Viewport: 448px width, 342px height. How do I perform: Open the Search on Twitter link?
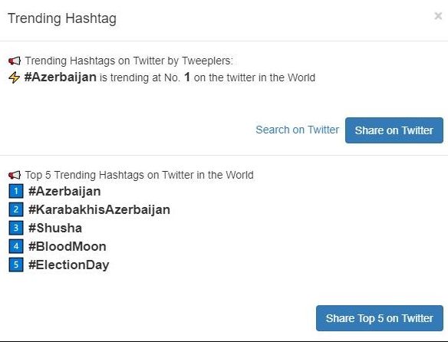pyautogui.click(x=298, y=130)
